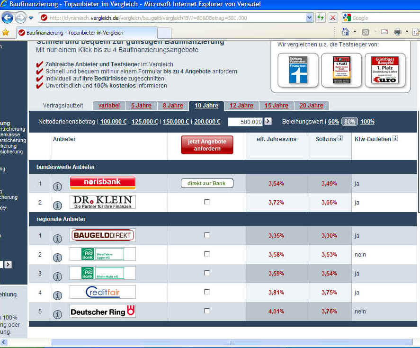Choose 100.000 € loan amount link

113,122
